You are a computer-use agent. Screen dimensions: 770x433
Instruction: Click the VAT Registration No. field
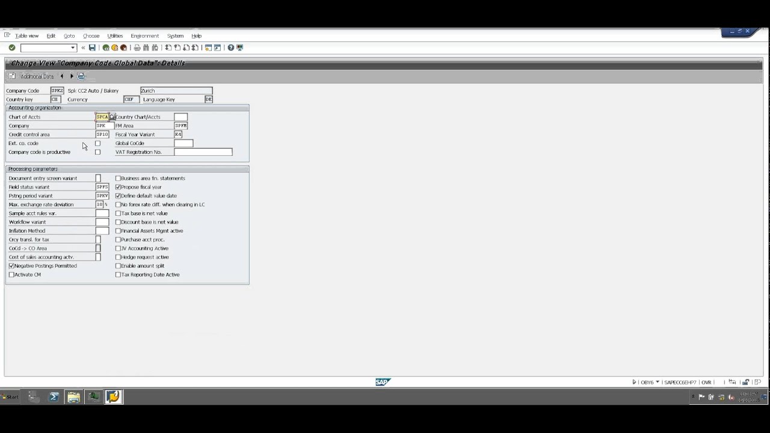click(203, 152)
